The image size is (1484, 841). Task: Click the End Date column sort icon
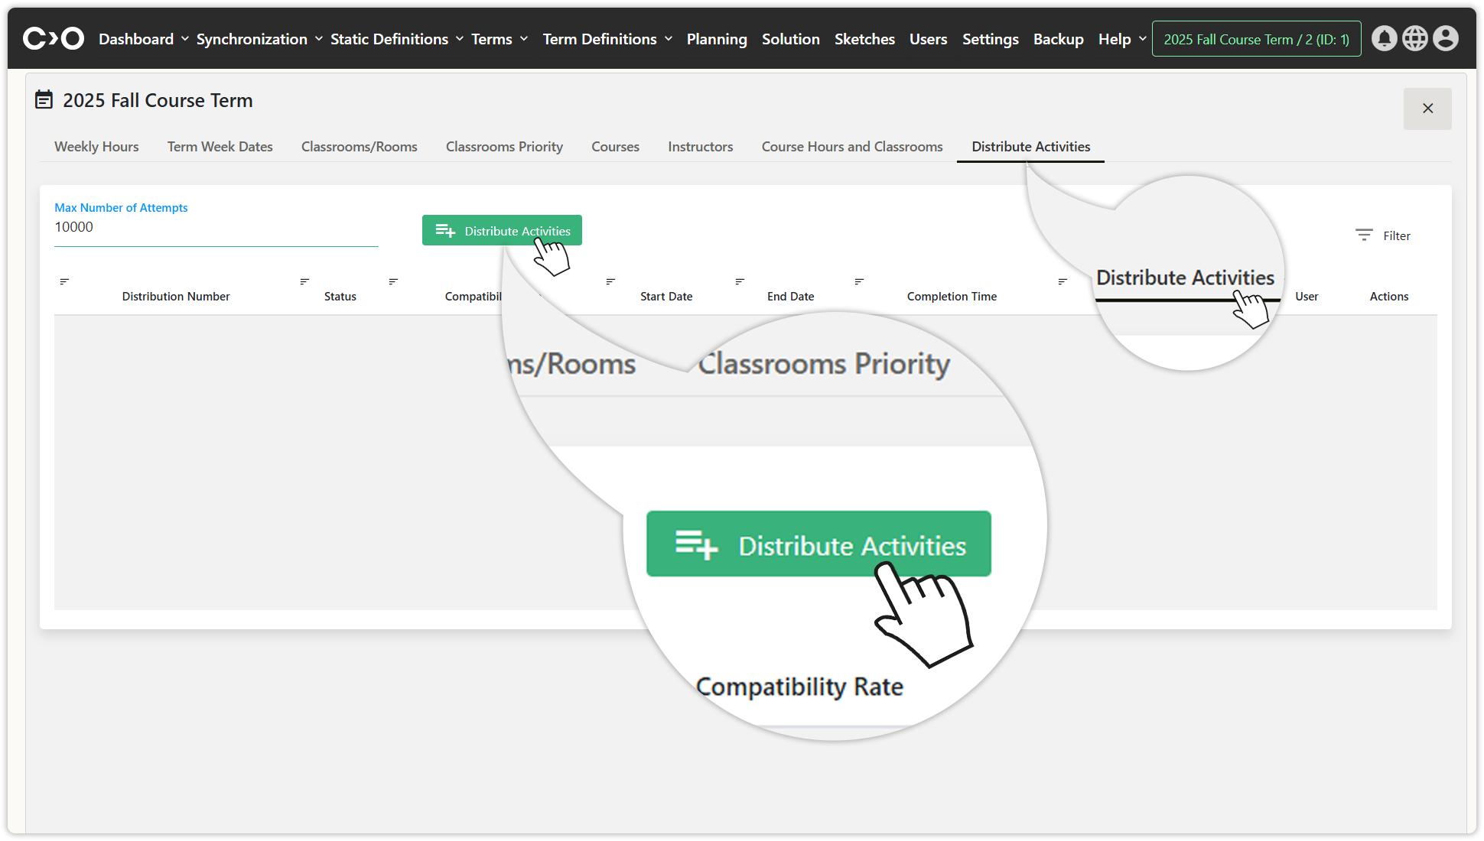point(740,281)
